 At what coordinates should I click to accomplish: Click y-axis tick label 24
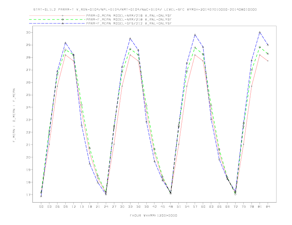coord(28,107)
